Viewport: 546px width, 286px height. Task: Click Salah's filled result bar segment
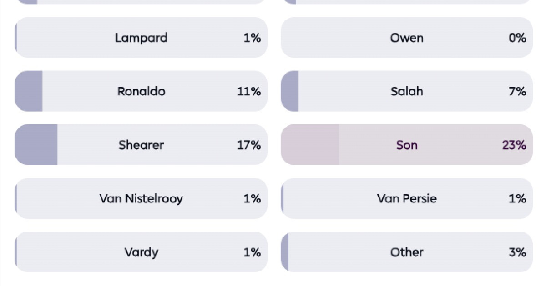click(x=290, y=91)
